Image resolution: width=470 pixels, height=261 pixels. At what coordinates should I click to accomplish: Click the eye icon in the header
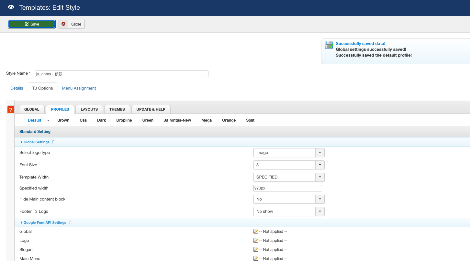pos(11,7)
